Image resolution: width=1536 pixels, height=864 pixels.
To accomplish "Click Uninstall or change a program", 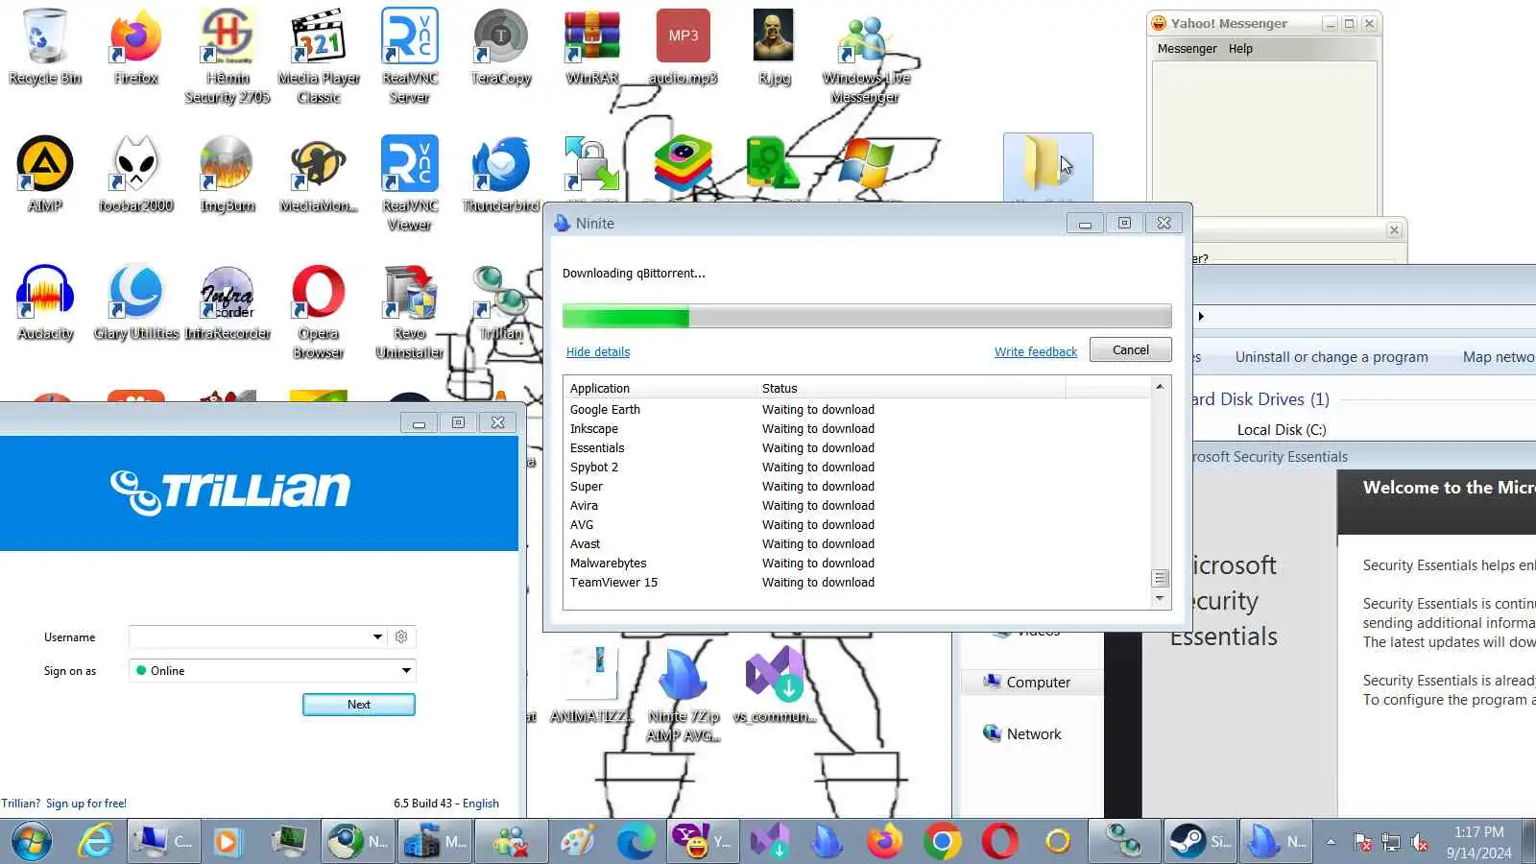I will 1332,357.
